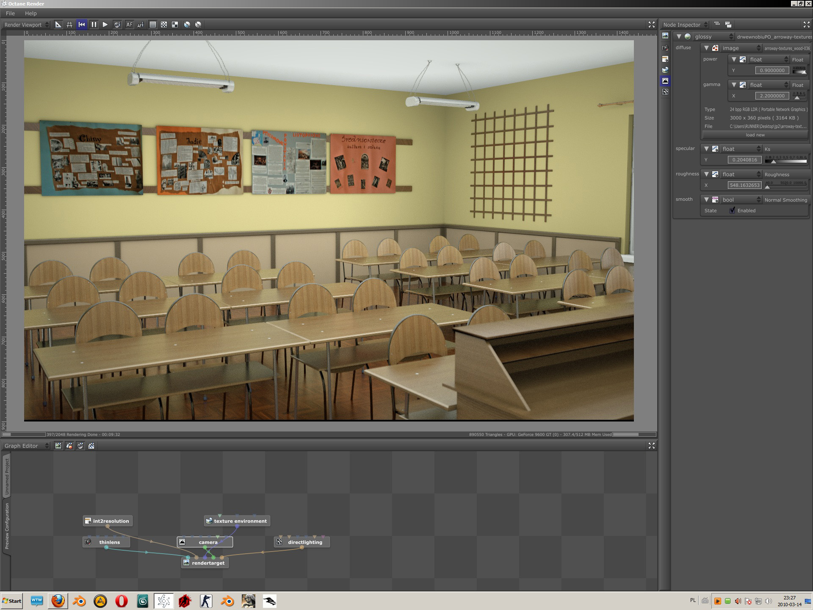Screen dimensions: 813x610
Task: Select the thinlens node in graph
Action: click(109, 542)
